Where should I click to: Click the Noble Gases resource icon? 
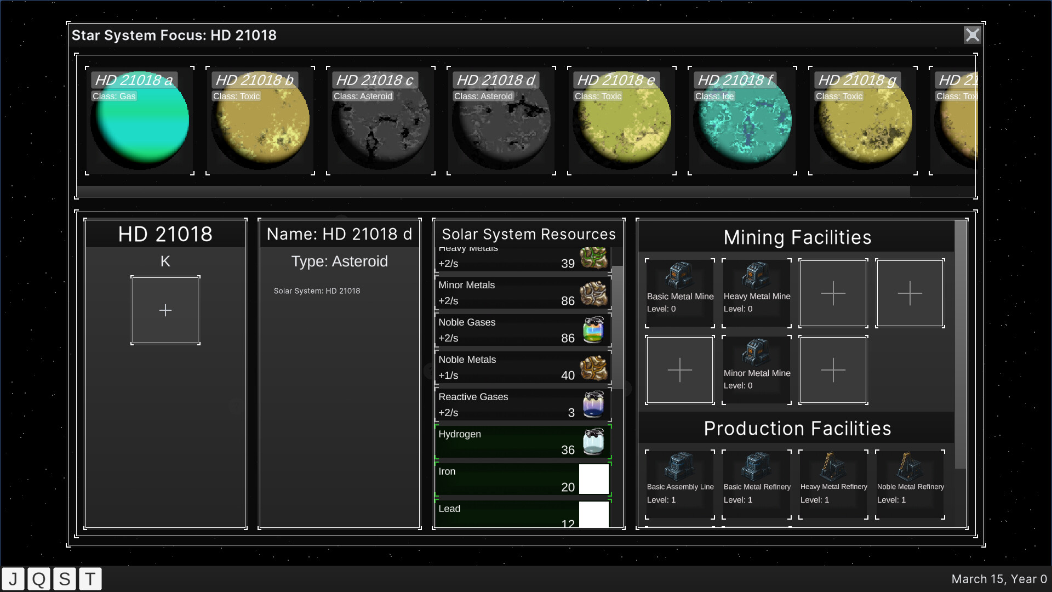coord(593,330)
